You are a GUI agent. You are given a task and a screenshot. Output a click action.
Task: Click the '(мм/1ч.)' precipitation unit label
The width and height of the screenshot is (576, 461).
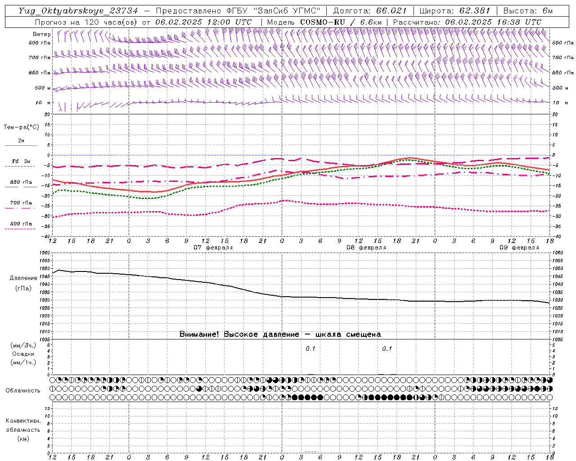point(23,362)
